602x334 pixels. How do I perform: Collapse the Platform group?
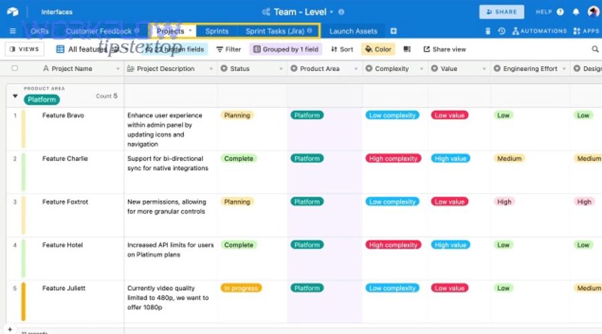point(15,96)
